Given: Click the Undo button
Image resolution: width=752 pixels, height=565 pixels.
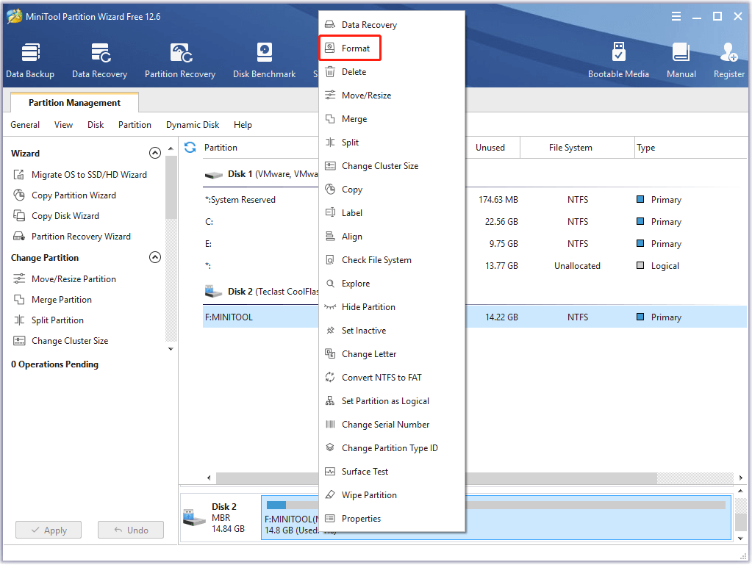Looking at the screenshot, I should click(x=130, y=530).
